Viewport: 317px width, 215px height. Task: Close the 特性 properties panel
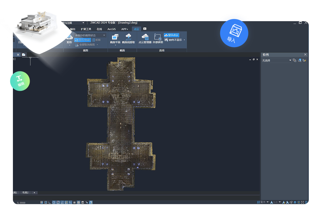click(x=305, y=55)
